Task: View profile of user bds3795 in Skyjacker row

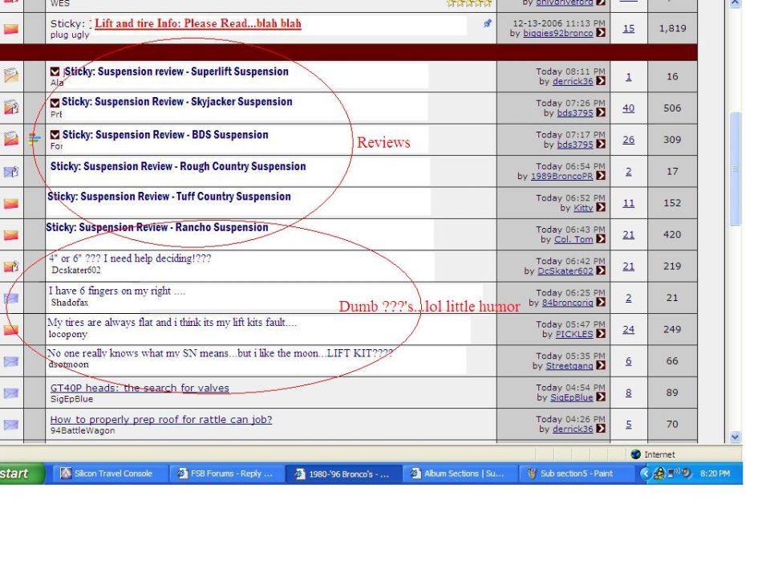Action: (575, 113)
